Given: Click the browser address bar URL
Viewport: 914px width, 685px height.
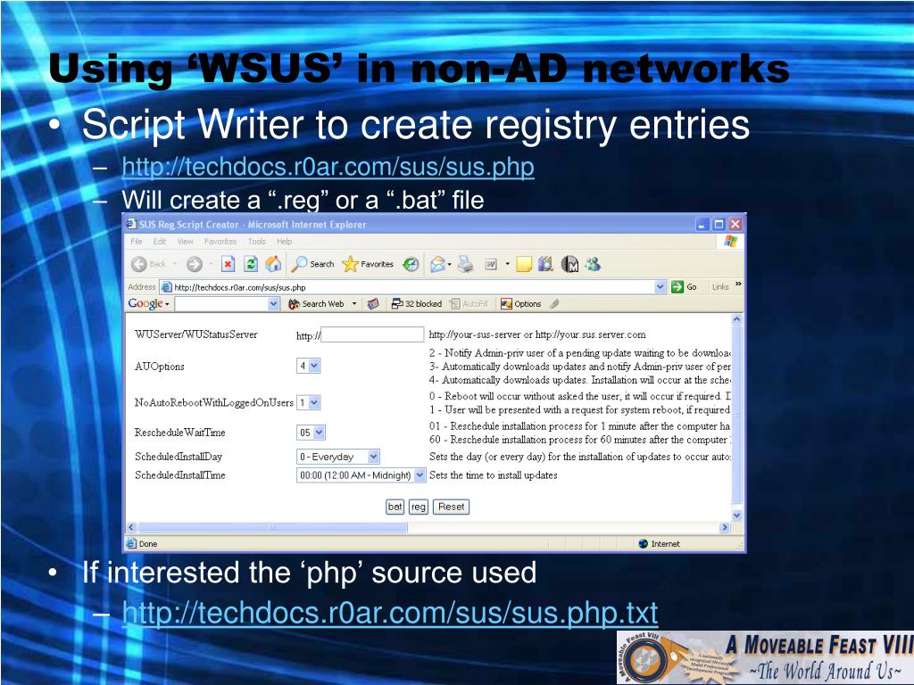Looking at the screenshot, I should click(x=239, y=287).
